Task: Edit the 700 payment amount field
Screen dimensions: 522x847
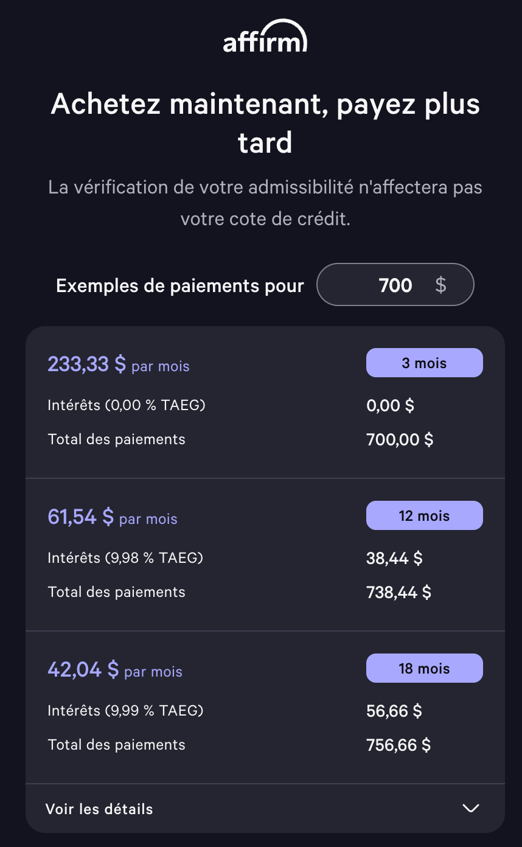Action: 395,284
